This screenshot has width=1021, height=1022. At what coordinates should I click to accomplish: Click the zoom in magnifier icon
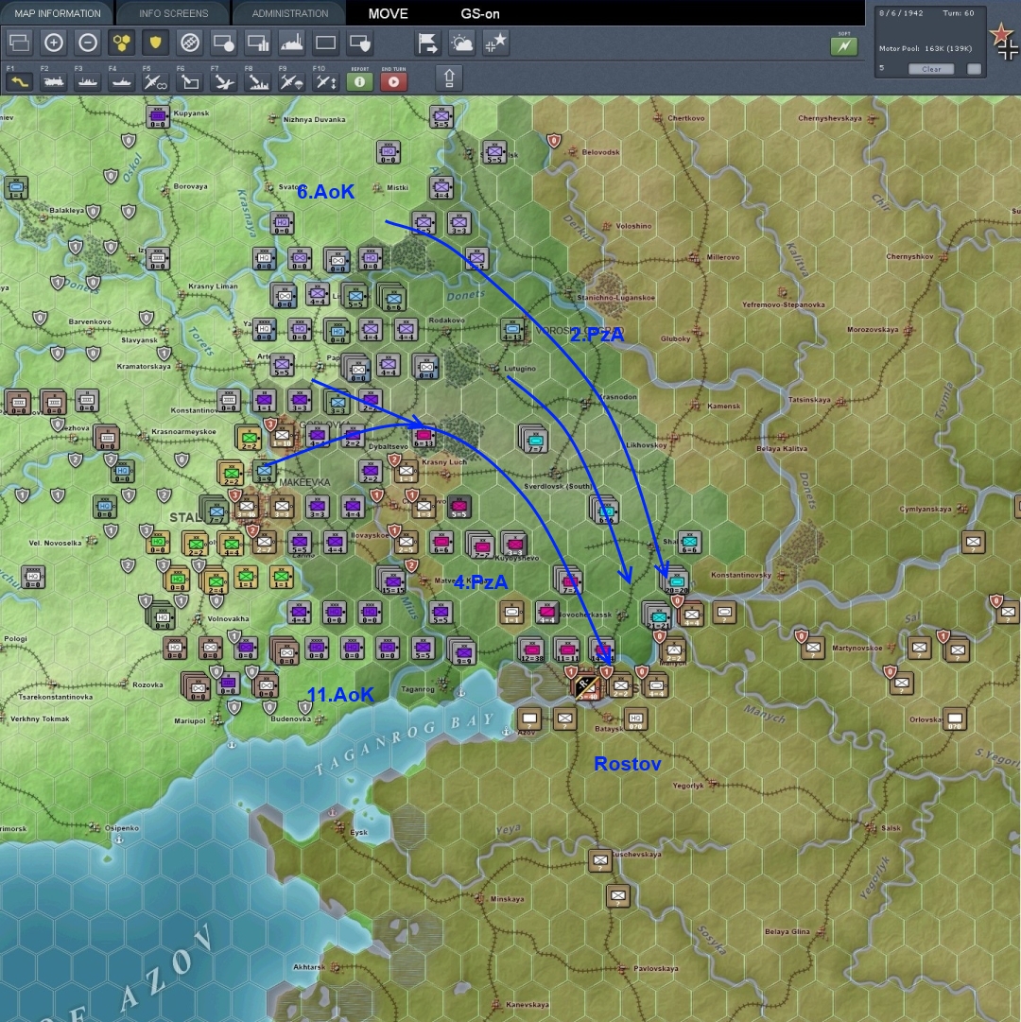(54, 43)
